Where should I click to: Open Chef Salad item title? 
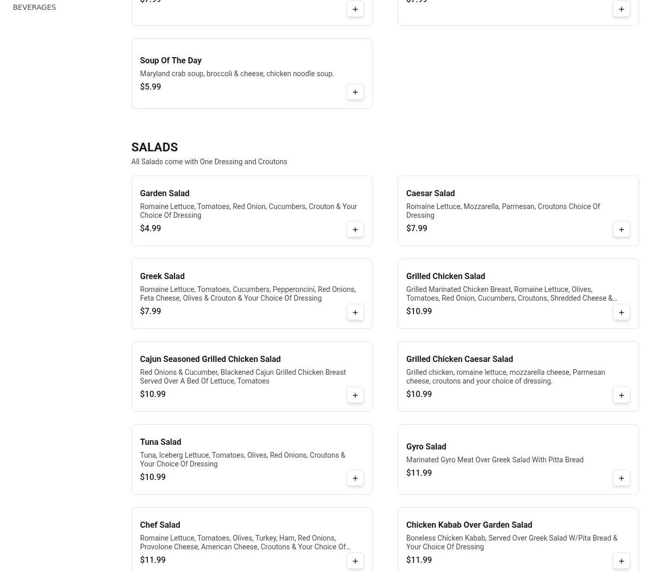pos(160,525)
